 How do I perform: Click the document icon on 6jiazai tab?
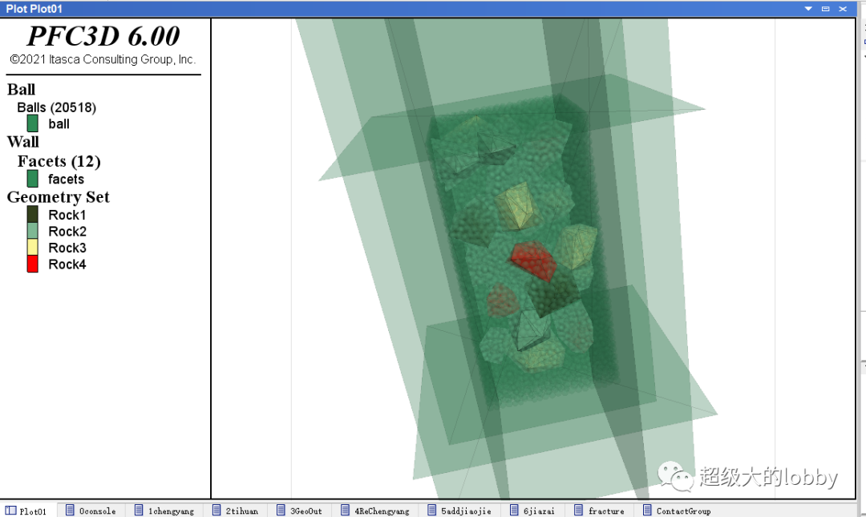pyautogui.click(x=514, y=510)
